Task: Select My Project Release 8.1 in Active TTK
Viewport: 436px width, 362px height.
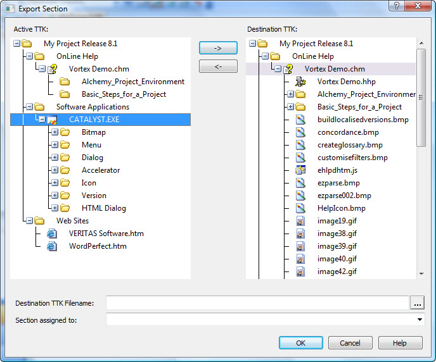Action: [x=80, y=44]
